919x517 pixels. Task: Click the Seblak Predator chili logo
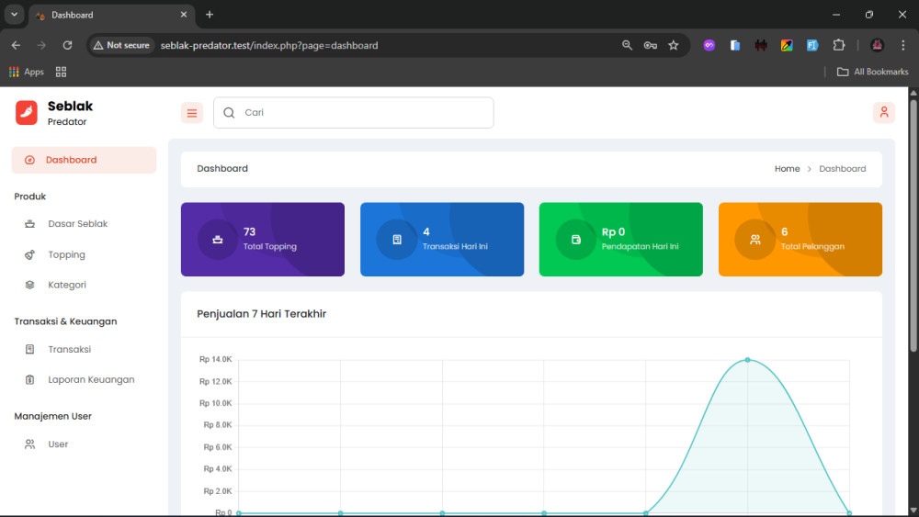[27, 112]
